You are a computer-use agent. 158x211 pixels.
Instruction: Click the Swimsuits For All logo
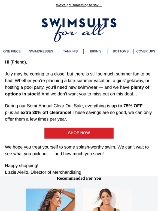coord(79,30)
